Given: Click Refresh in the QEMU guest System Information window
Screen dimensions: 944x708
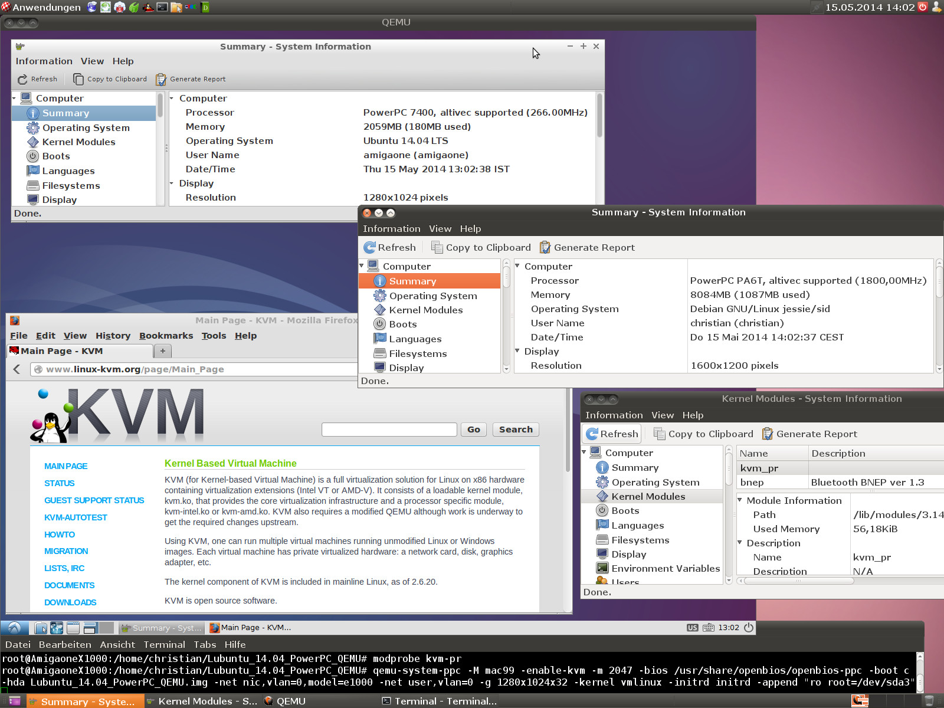Looking at the screenshot, I should pyautogui.click(x=37, y=79).
